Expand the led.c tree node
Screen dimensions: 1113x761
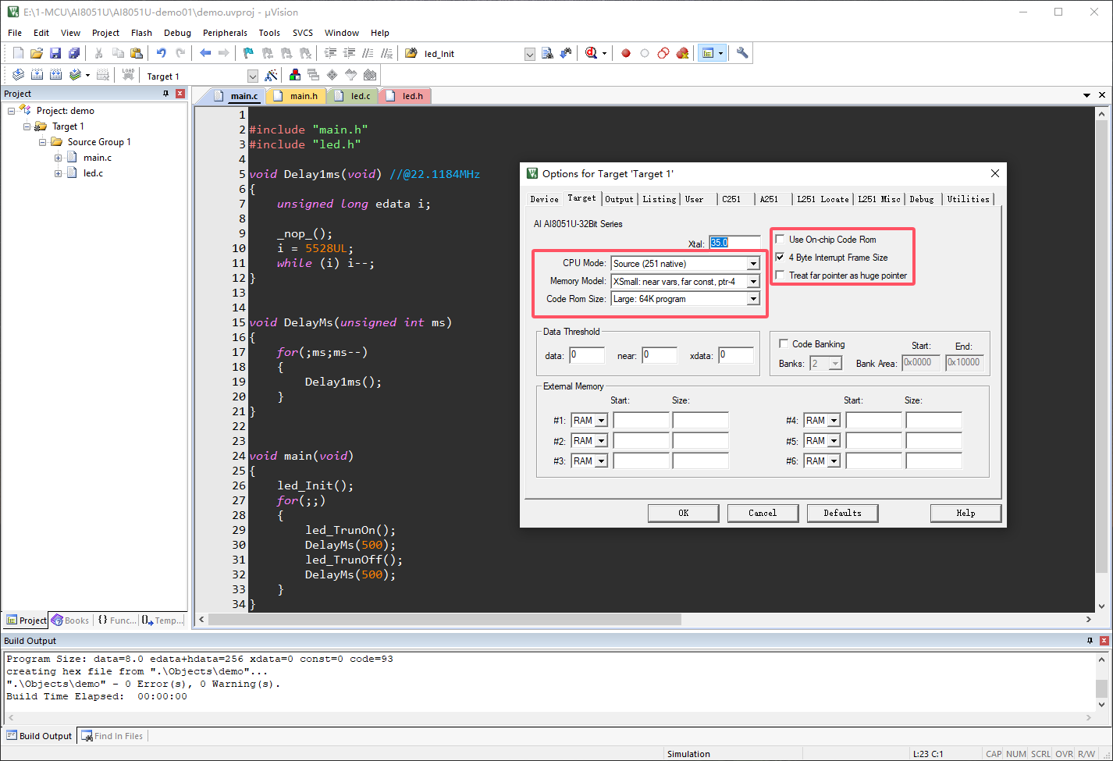[x=59, y=173]
